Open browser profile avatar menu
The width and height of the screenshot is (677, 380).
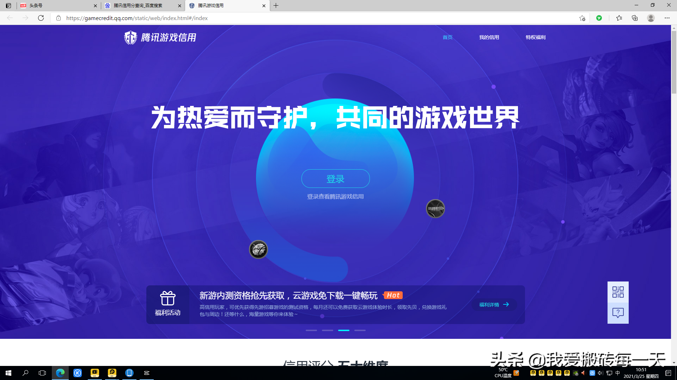point(651,18)
